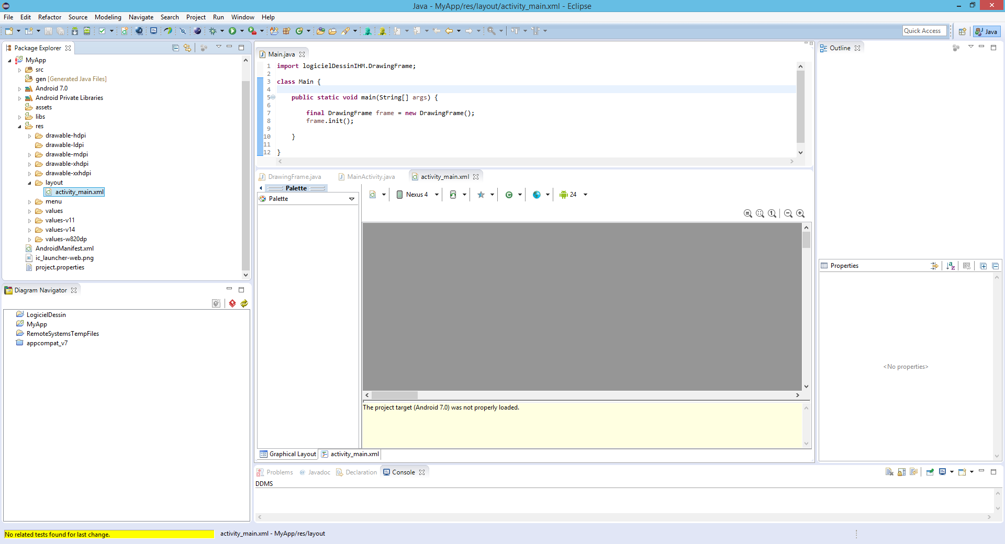Expand the drawable-hdpi folder
Viewport: 1005px width, 544px height.
point(30,136)
